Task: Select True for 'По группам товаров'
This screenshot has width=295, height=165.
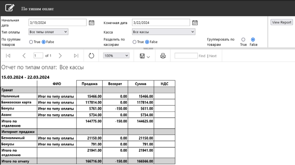Action: 31,42
